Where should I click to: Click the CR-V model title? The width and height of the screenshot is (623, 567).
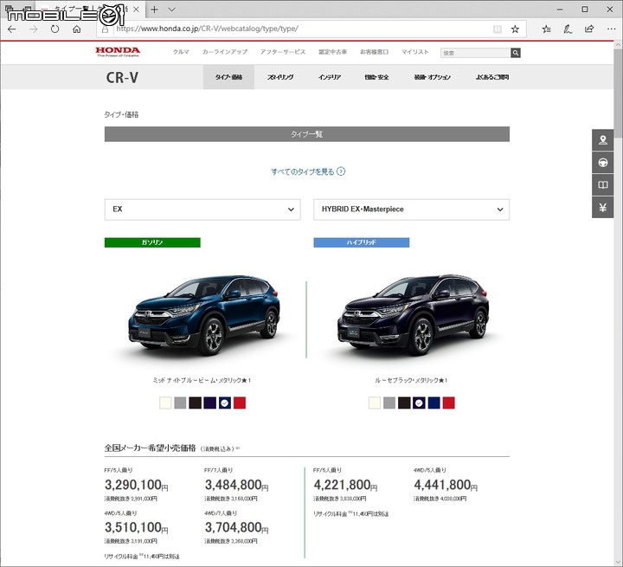(x=122, y=78)
